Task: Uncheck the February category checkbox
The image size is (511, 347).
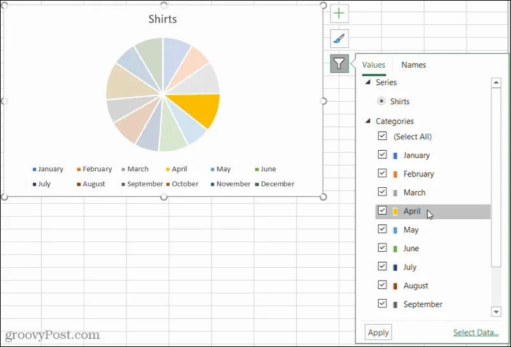Action: tap(382, 173)
